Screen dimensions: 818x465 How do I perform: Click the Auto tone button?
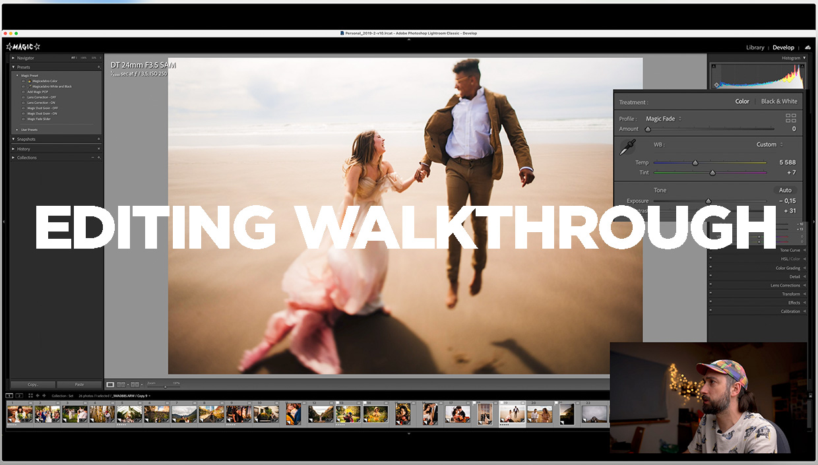point(785,189)
